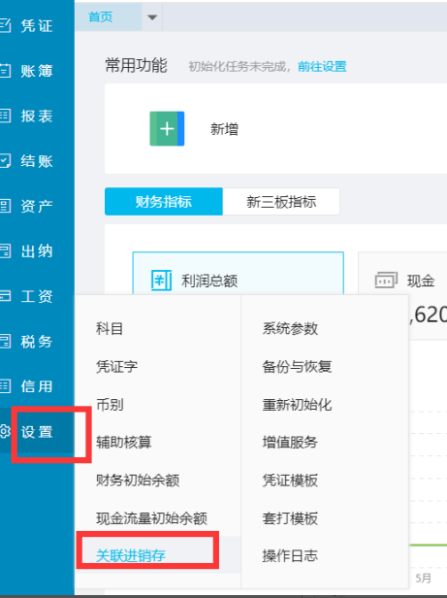The width and height of the screenshot is (447, 598).
Task: Choose 科目 in the settings menu
Action: (110, 328)
